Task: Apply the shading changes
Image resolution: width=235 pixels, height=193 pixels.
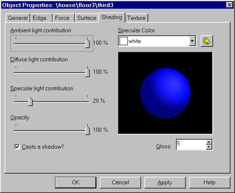Action: [x=165, y=182]
